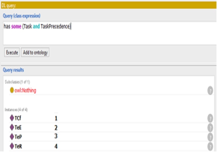
Task: Select the TeP instance name
Action: point(18,137)
